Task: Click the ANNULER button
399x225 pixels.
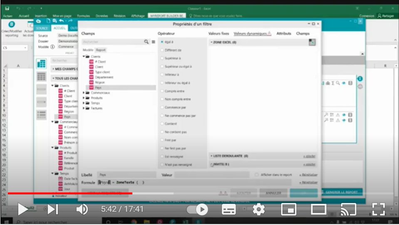Action: pyautogui.click(x=273, y=193)
